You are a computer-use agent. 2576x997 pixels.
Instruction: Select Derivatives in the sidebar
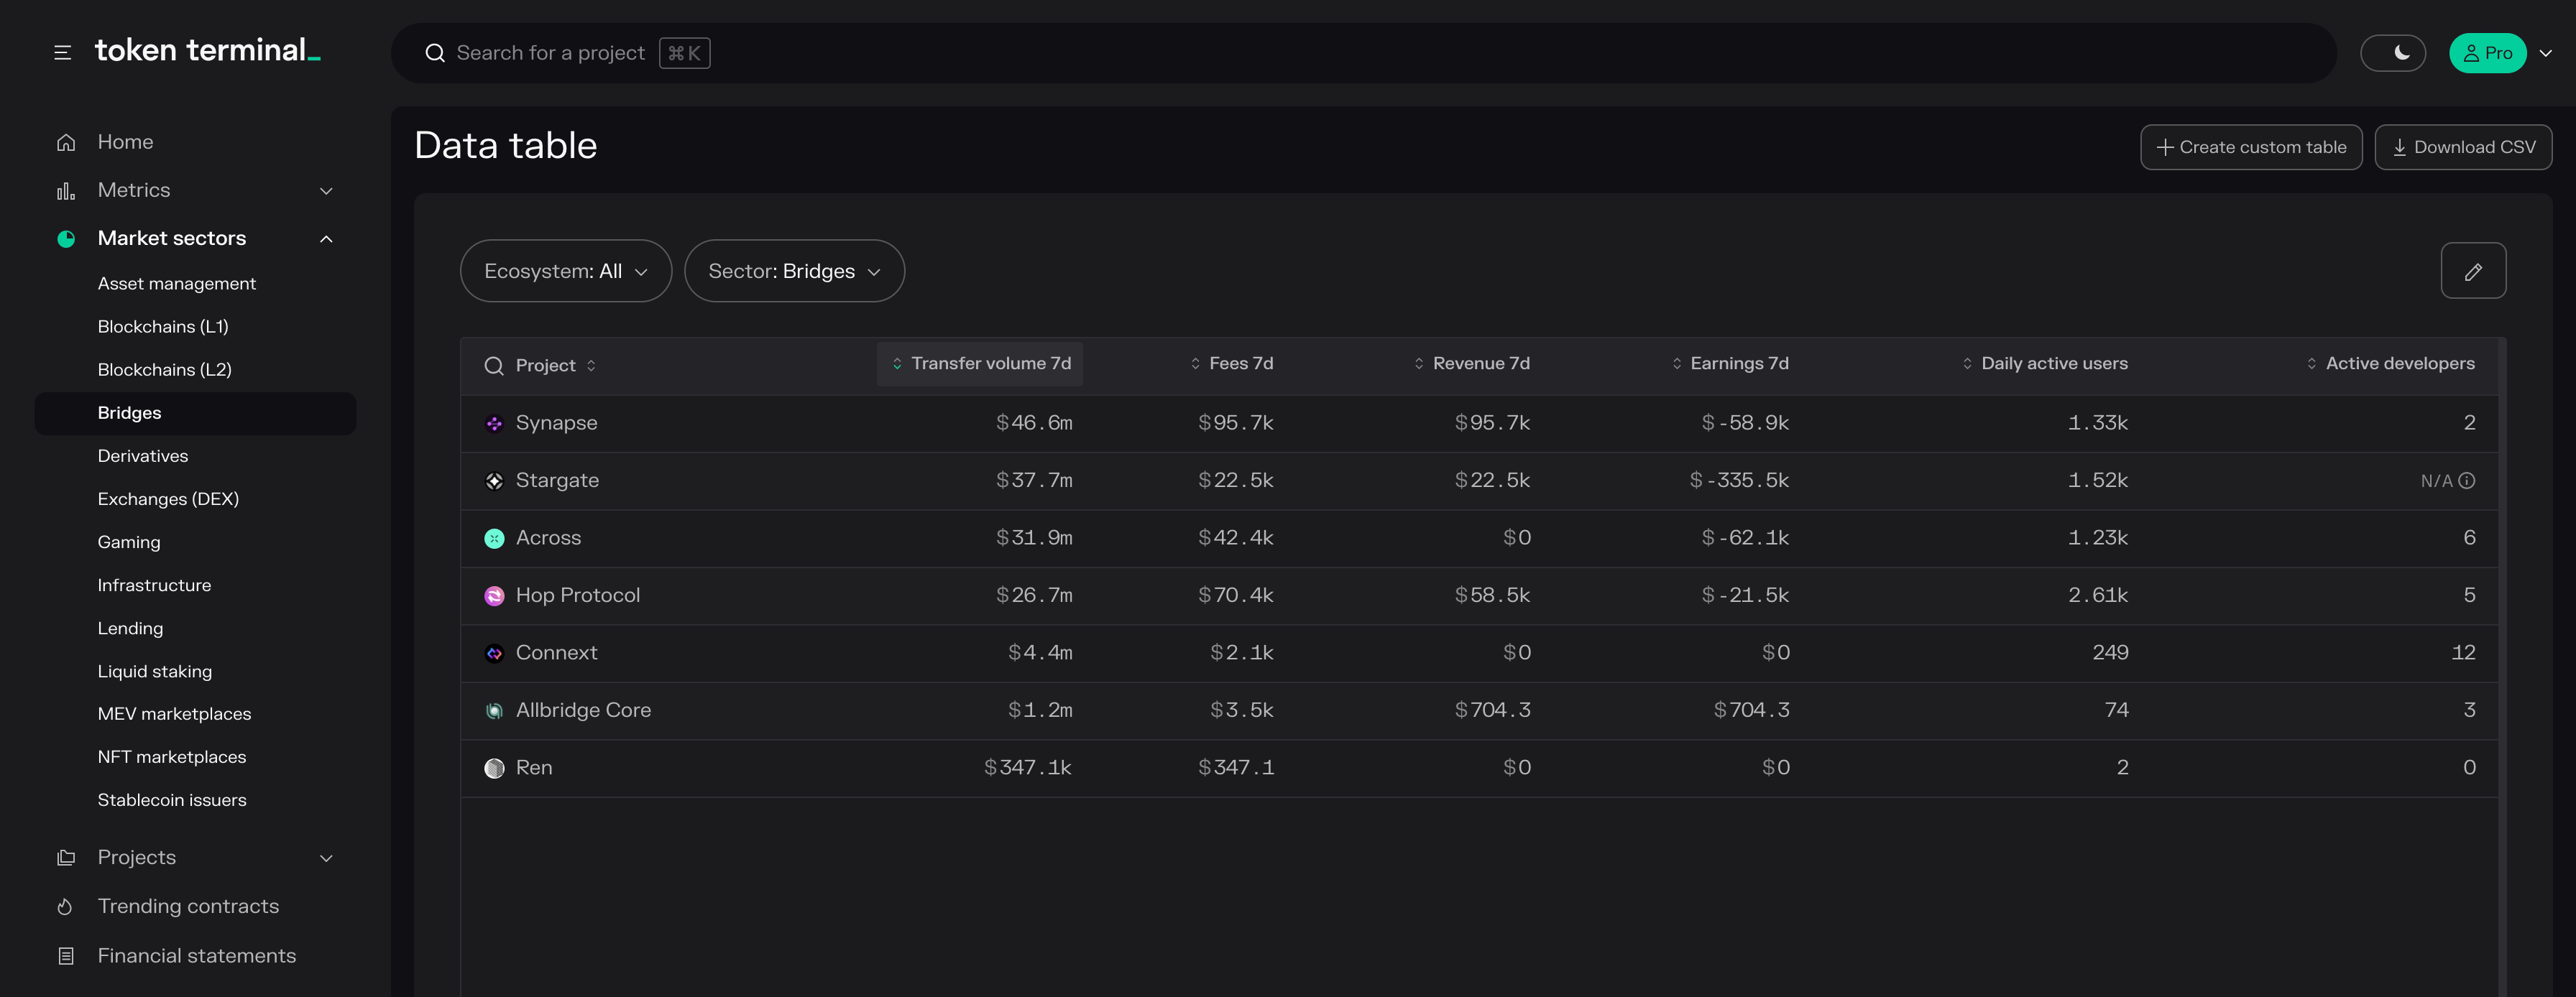point(143,455)
